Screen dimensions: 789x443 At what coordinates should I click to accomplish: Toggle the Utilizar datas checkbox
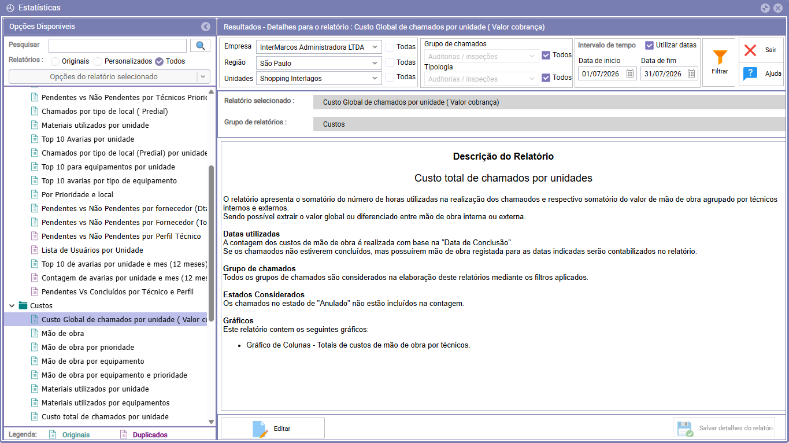click(650, 45)
